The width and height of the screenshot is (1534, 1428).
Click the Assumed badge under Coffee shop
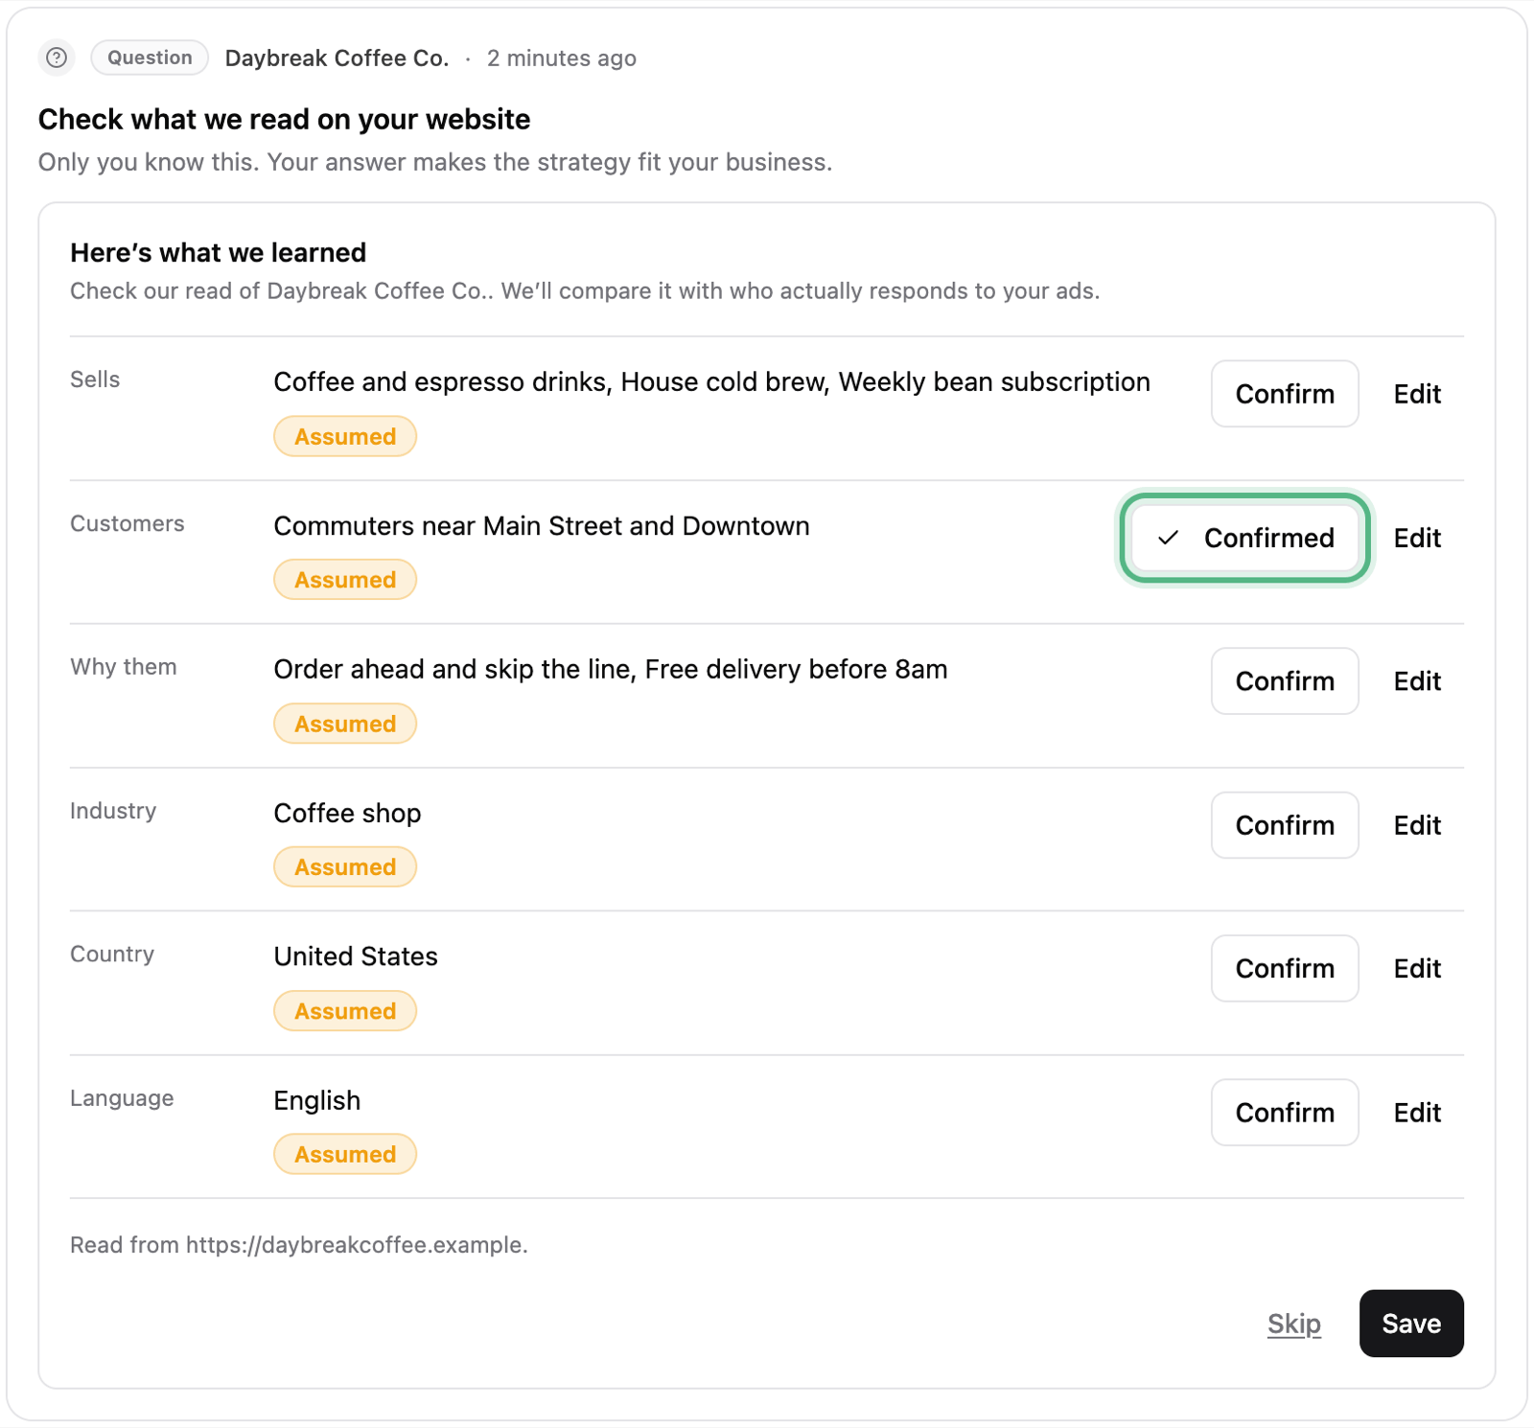[345, 867]
